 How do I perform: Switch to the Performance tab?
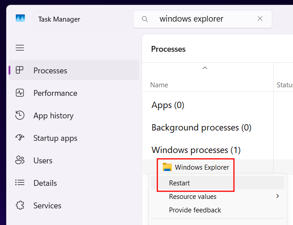point(55,93)
